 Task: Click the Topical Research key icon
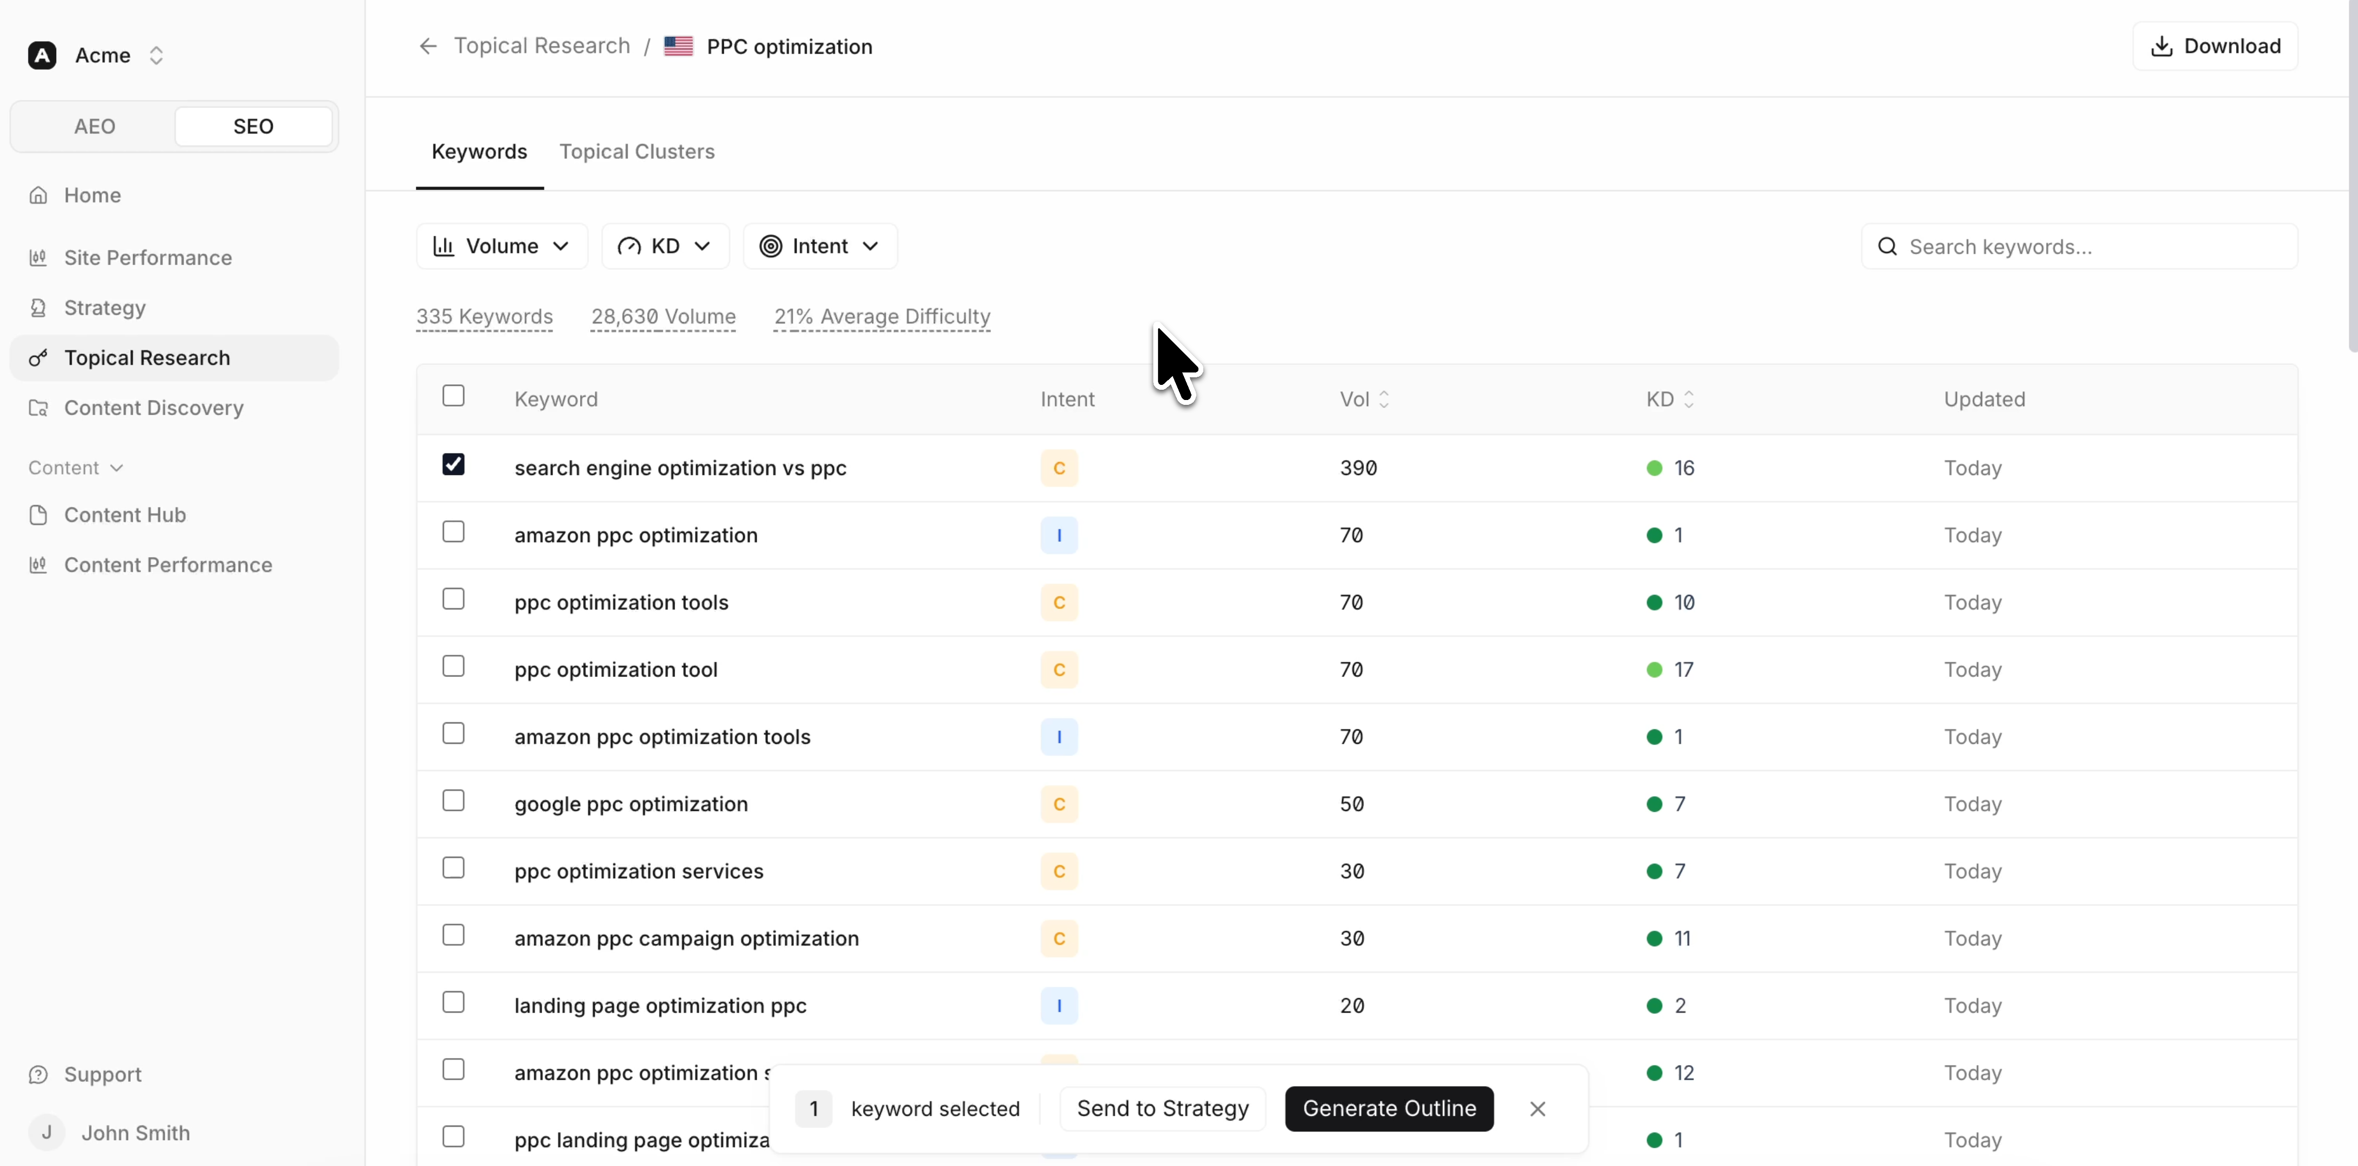(37, 358)
